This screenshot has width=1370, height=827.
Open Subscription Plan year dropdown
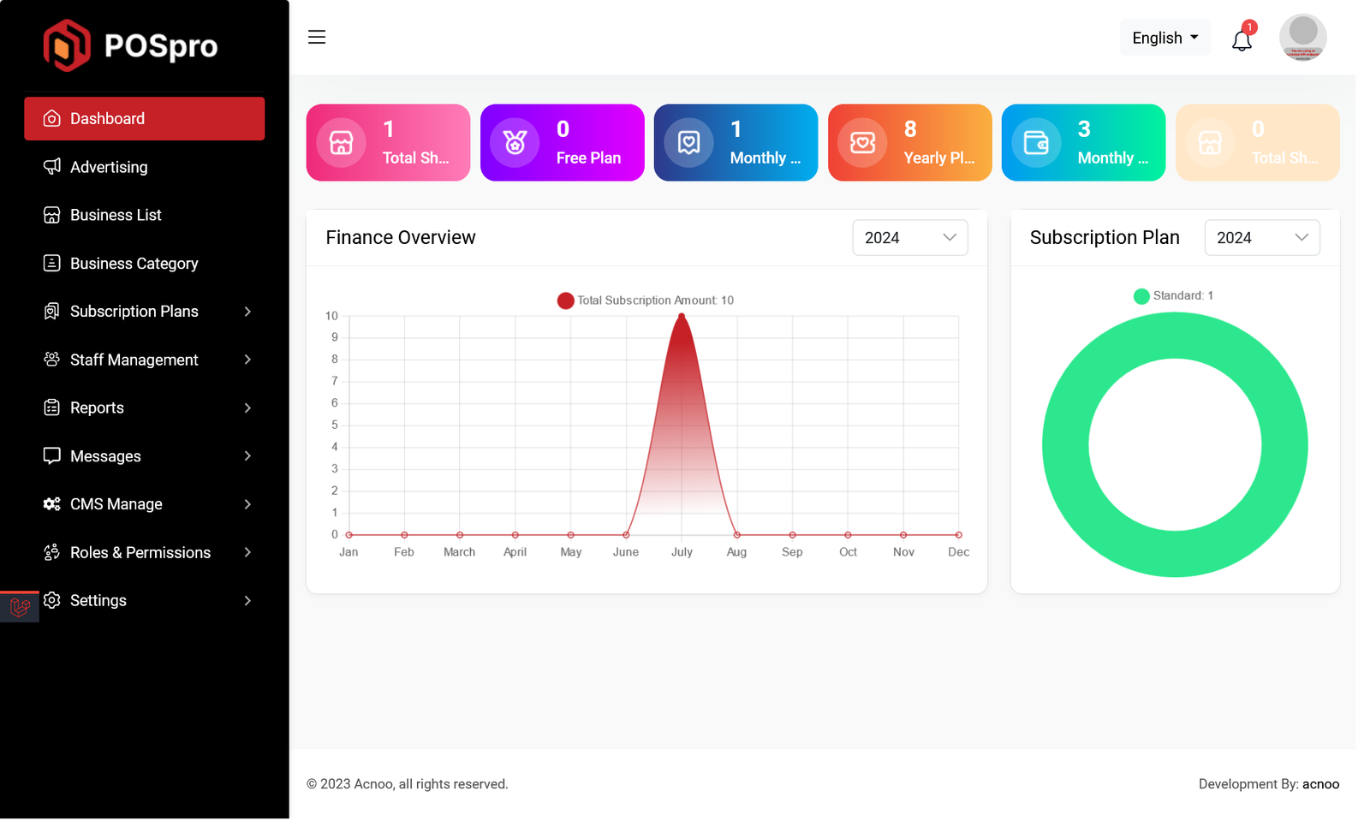[1261, 238]
